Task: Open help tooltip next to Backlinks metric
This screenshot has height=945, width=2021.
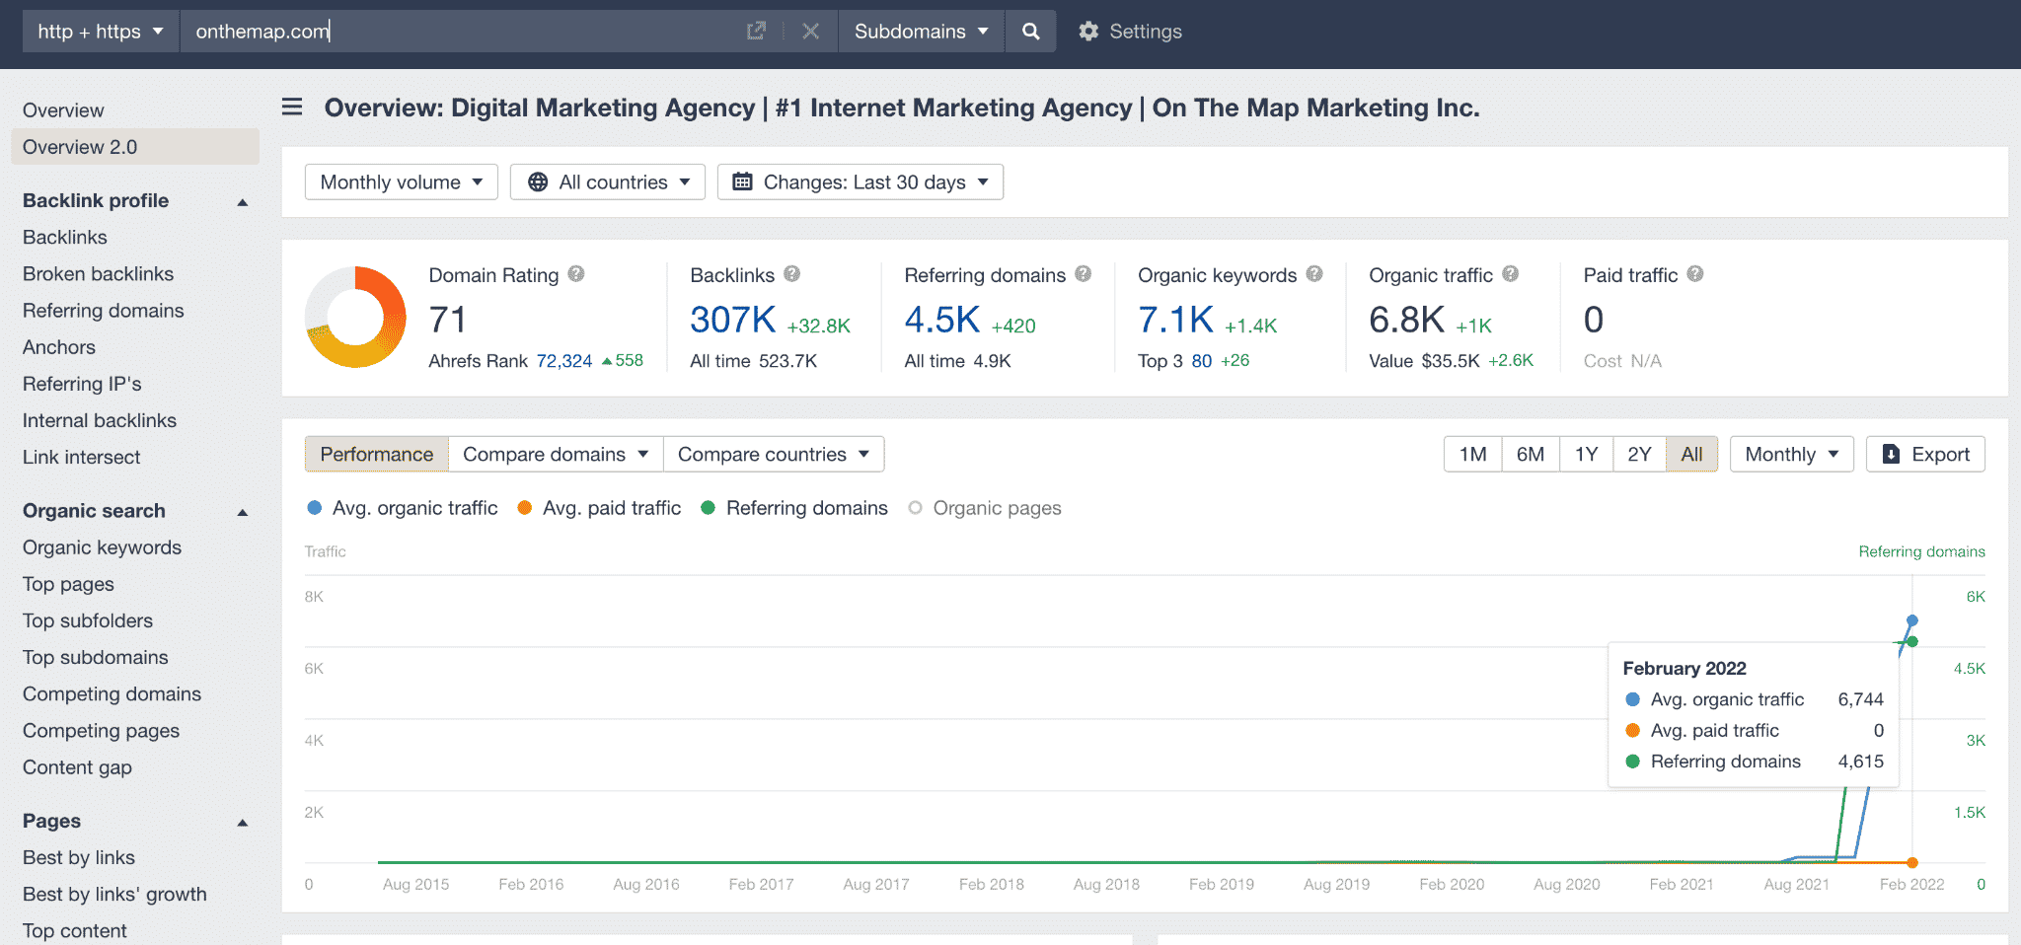Action: (x=791, y=273)
